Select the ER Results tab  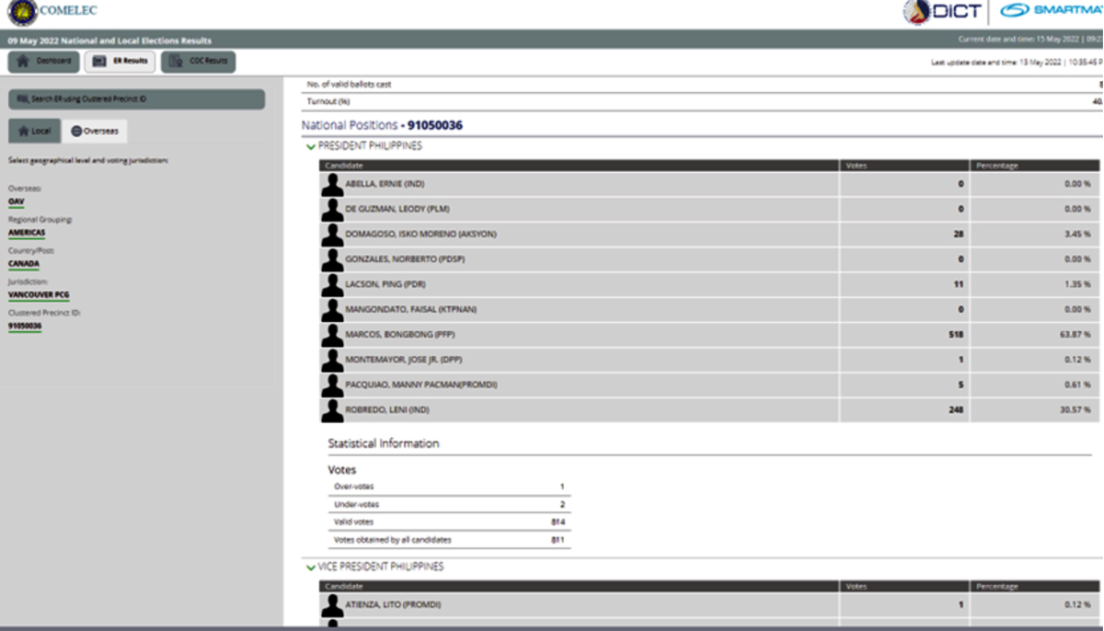[x=120, y=62]
